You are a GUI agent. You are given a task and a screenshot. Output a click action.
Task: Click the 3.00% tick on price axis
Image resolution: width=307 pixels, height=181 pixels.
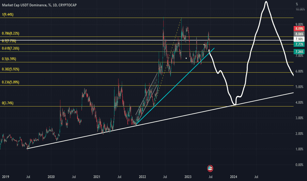pos(299,118)
